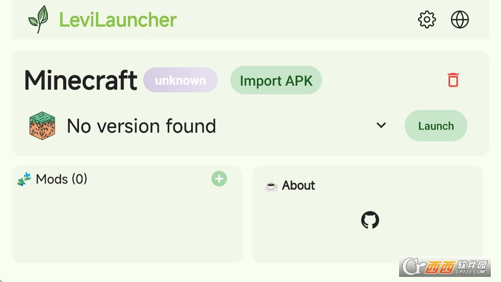
Task: Click the LeviLauncher leaf logo
Action: tap(38, 19)
